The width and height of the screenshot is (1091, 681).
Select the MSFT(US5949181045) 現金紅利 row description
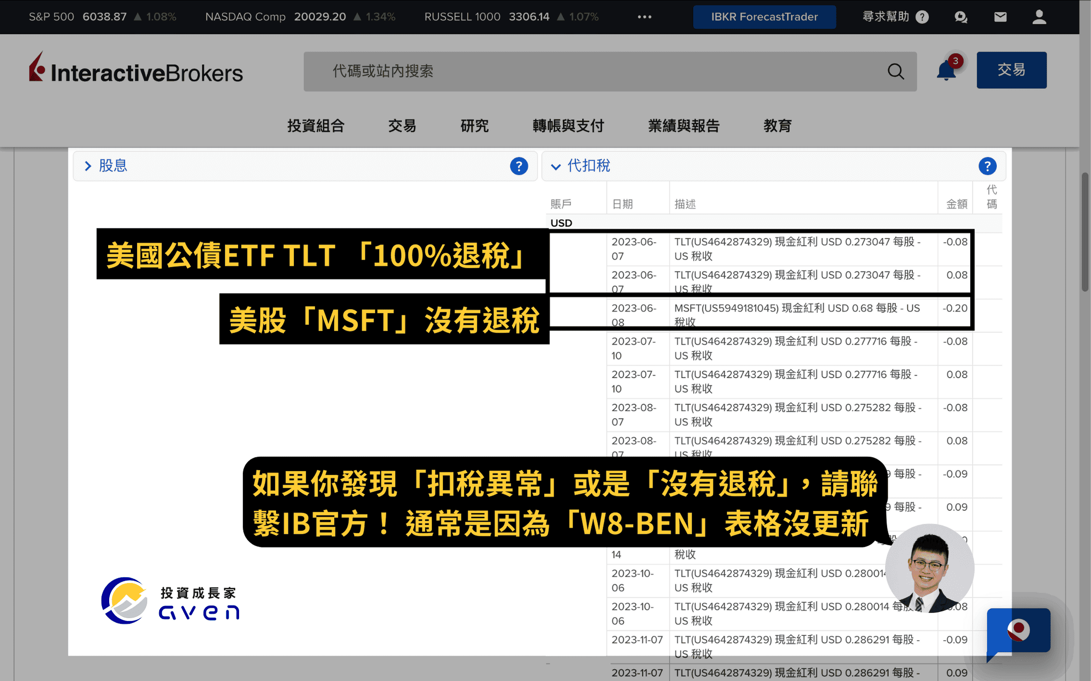point(797,315)
